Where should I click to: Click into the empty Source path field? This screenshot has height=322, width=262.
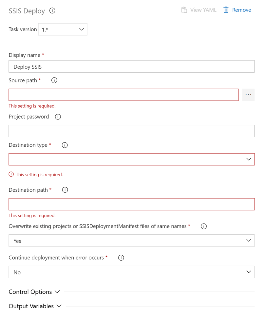coord(123,95)
